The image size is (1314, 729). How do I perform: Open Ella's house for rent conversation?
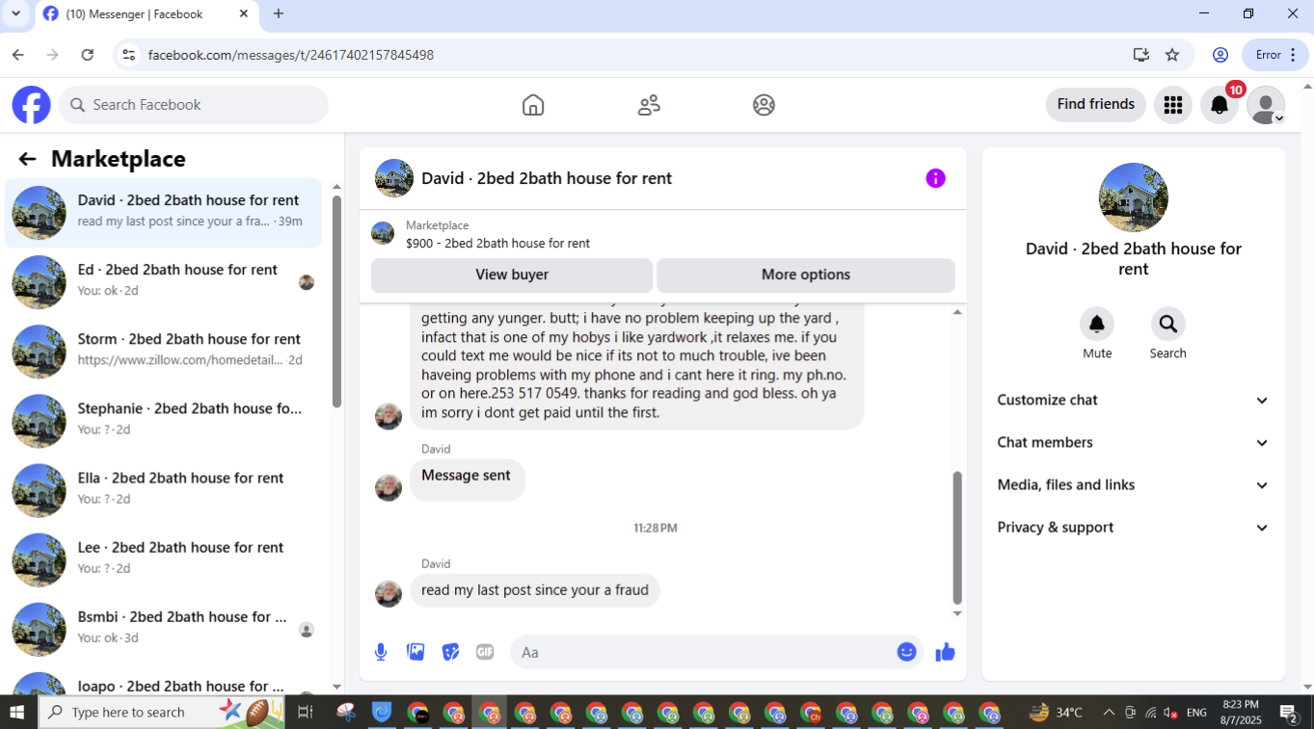coord(164,490)
